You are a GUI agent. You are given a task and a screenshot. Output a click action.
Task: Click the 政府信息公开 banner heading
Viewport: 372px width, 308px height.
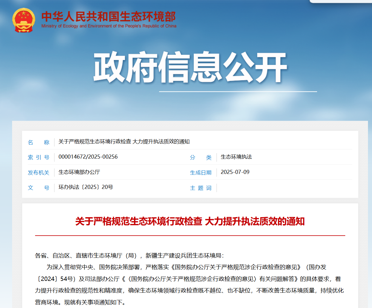click(x=190, y=67)
